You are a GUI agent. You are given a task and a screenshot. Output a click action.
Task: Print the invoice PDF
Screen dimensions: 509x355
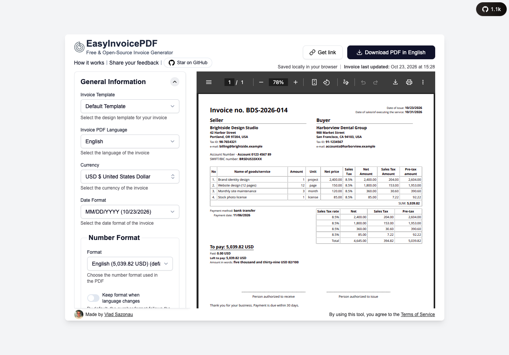click(409, 82)
